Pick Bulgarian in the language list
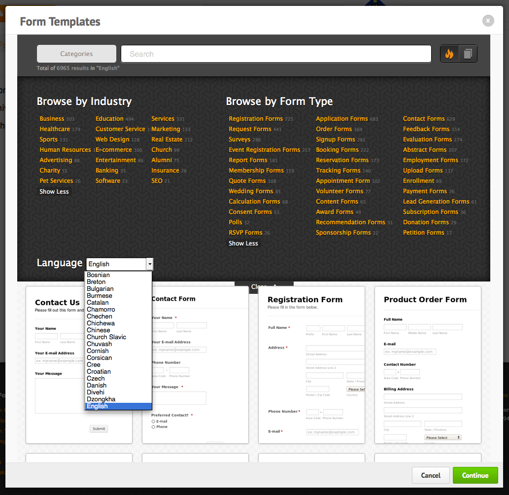Viewport: 509px width, 495px height. click(100, 289)
